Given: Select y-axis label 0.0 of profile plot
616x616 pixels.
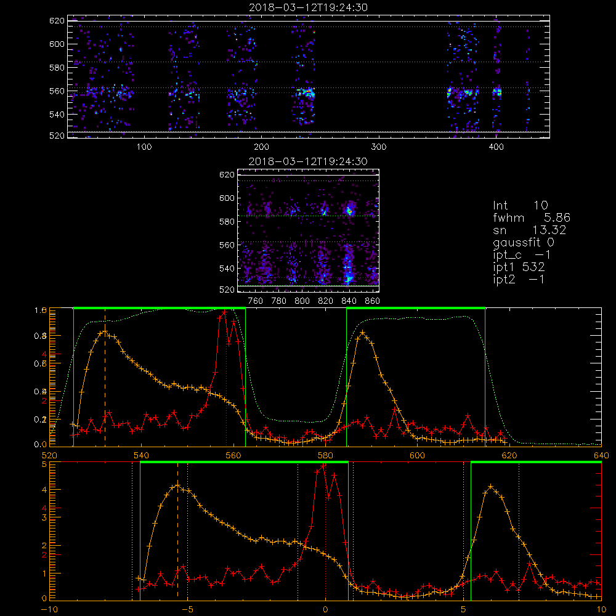Looking at the screenshot, I should (x=41, y=445).
